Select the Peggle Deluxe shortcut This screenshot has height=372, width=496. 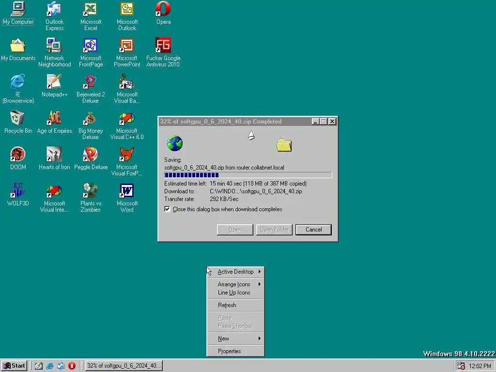[x=91, y=158]
